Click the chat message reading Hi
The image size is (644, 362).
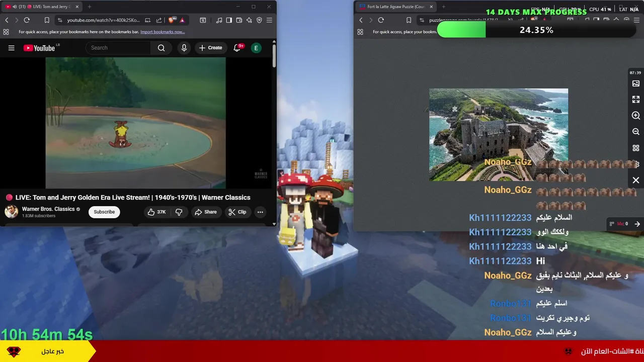(540, 261)
